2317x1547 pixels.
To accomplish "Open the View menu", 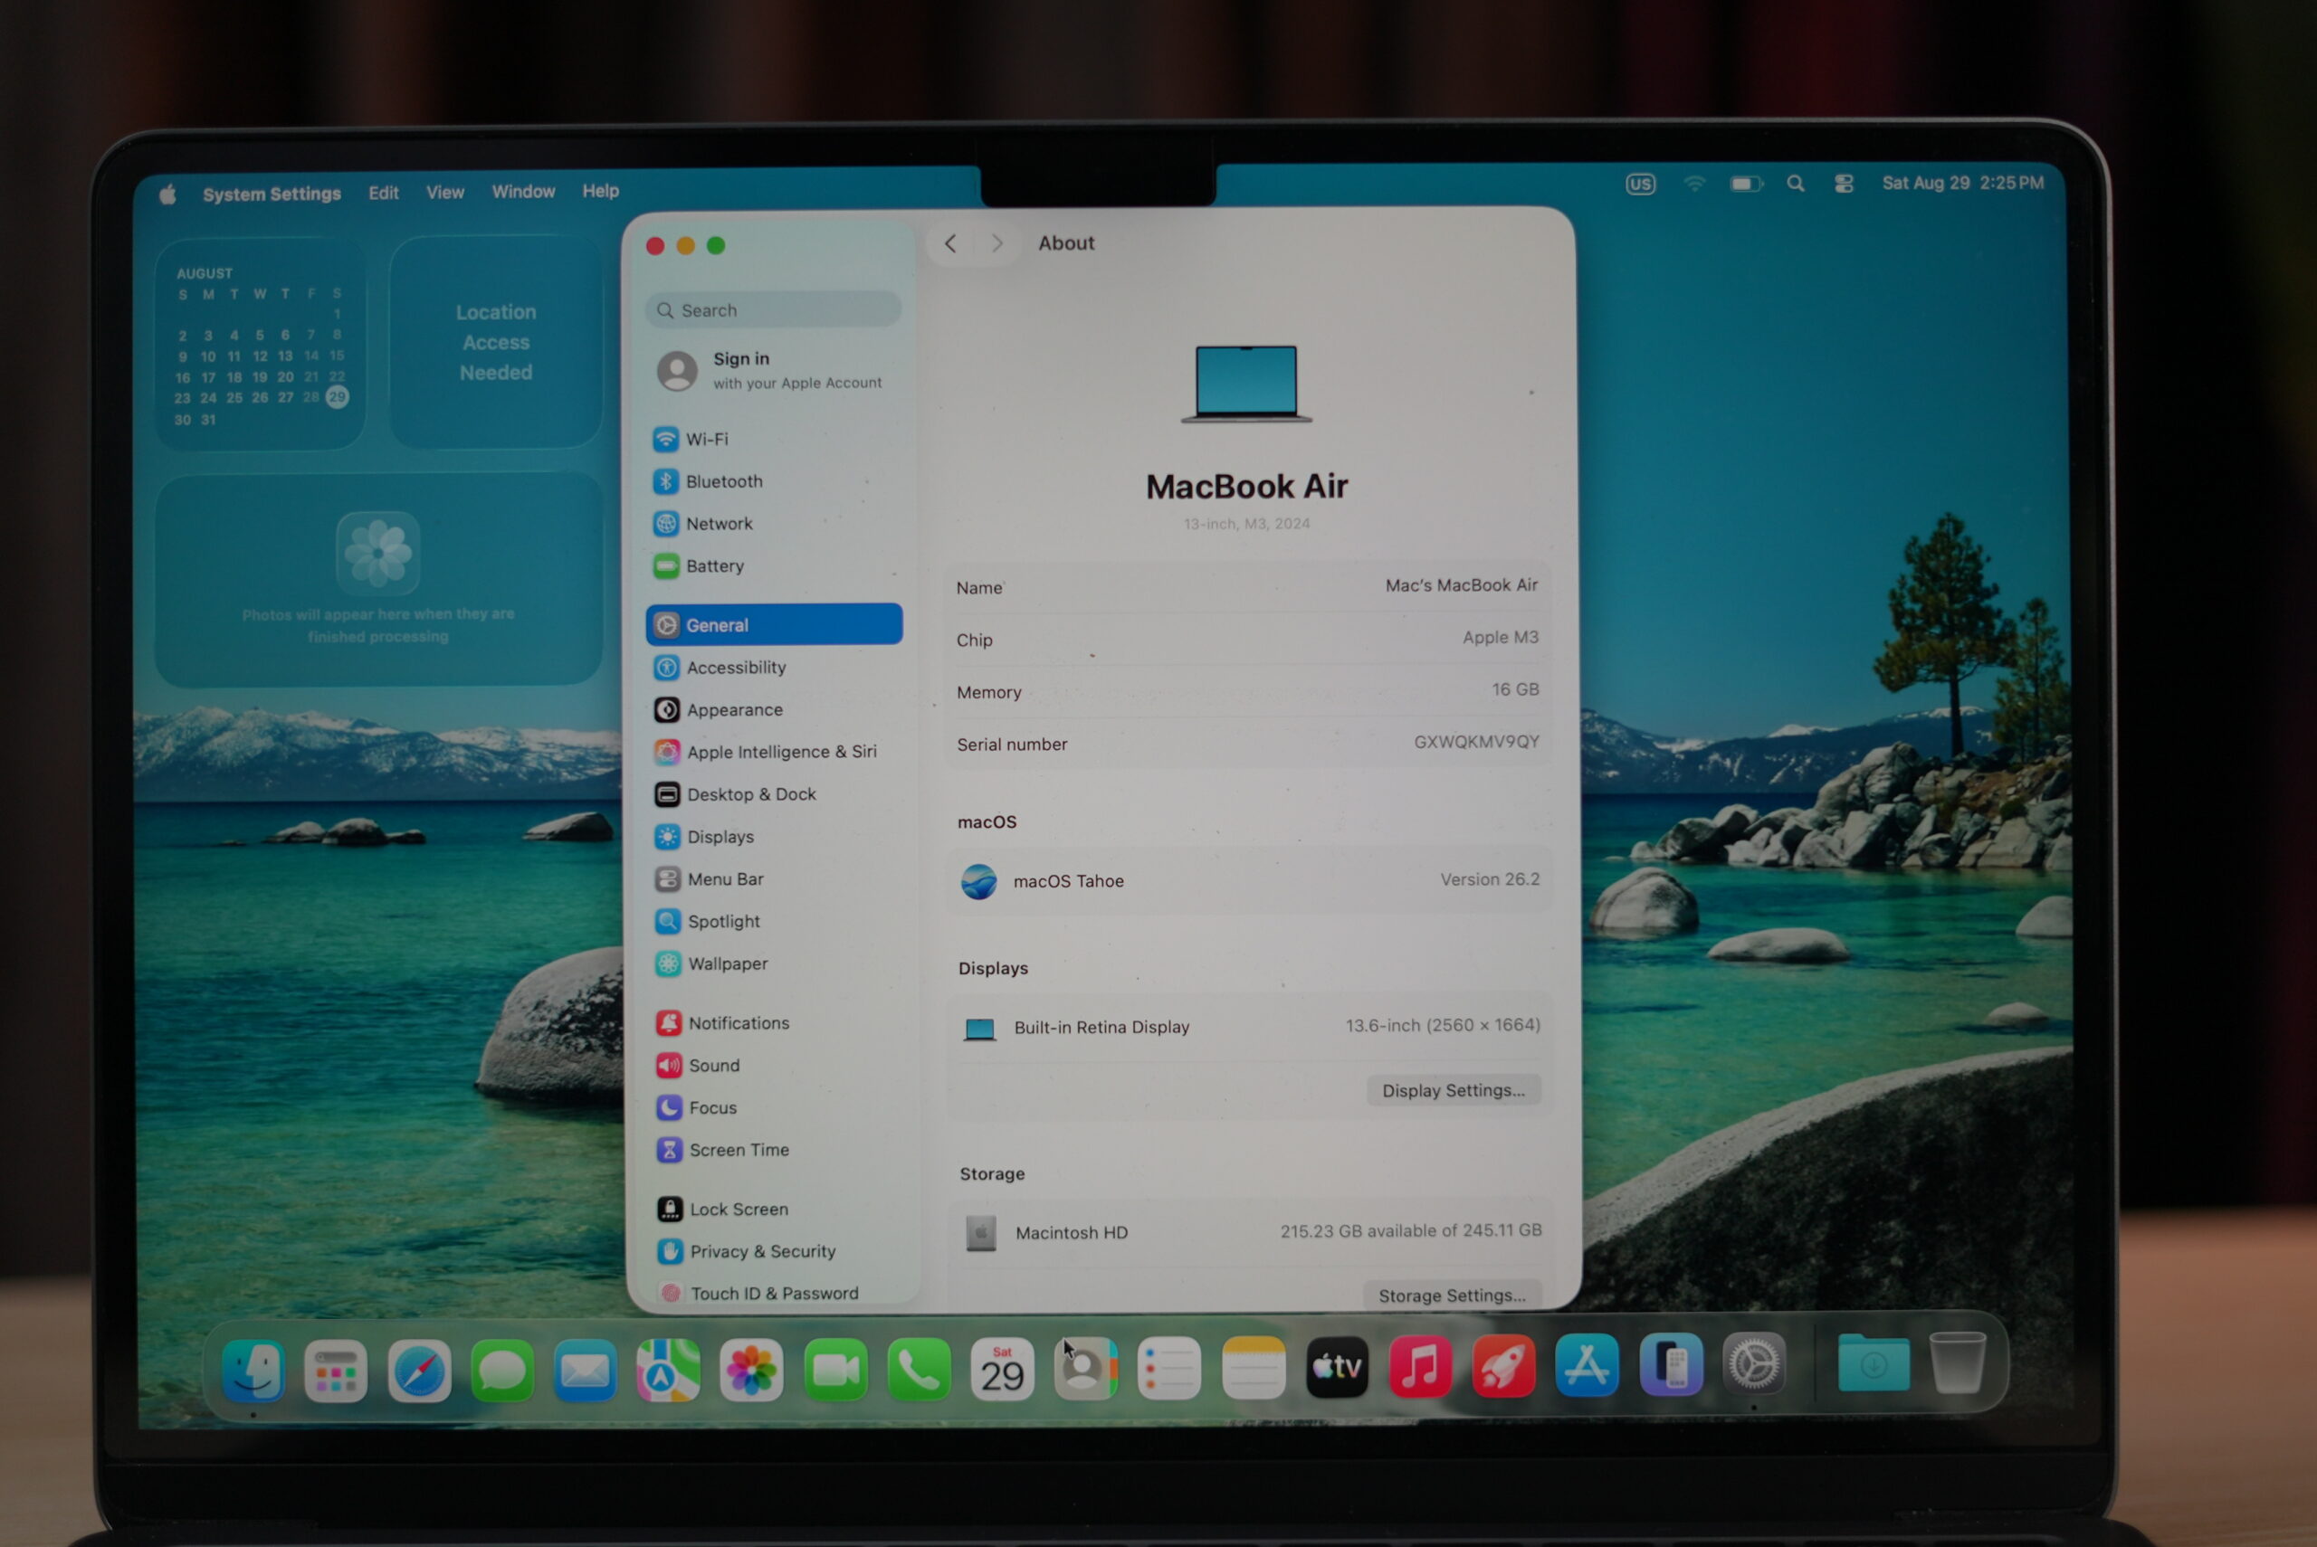I will [445, 193].
